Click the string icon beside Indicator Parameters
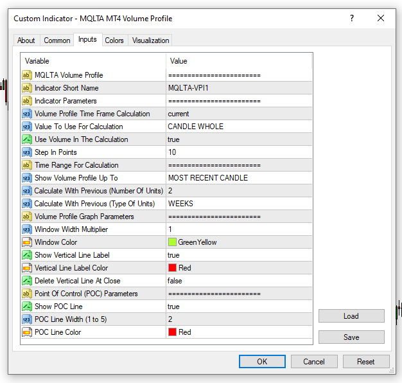 coord(27,101)
